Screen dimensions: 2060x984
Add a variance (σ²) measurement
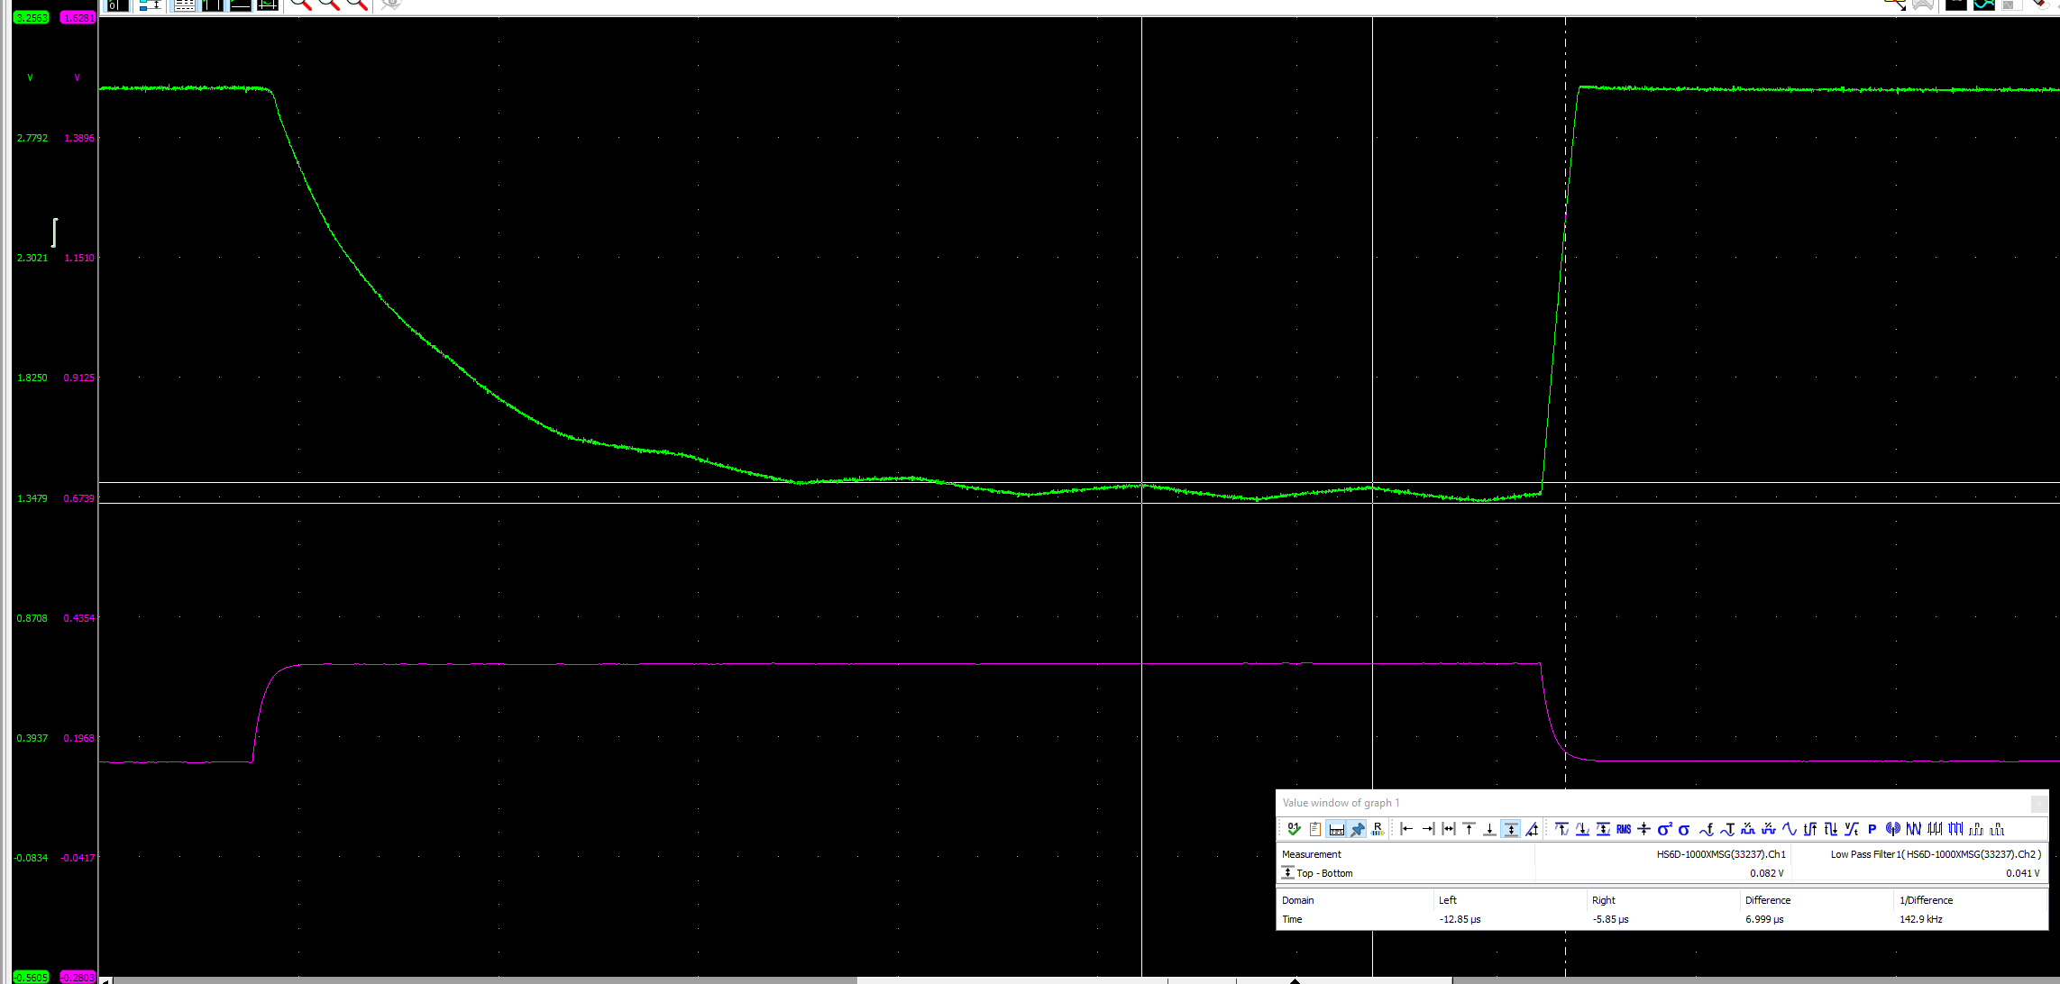(1665, 829)
